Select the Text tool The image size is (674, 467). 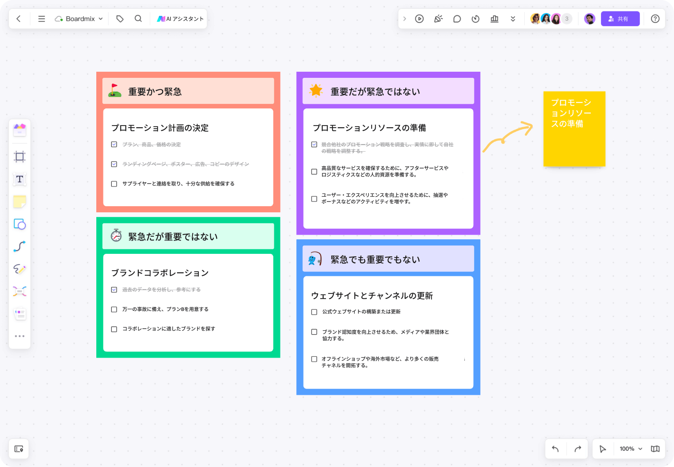pyautogui.click(x=20, y=179)
